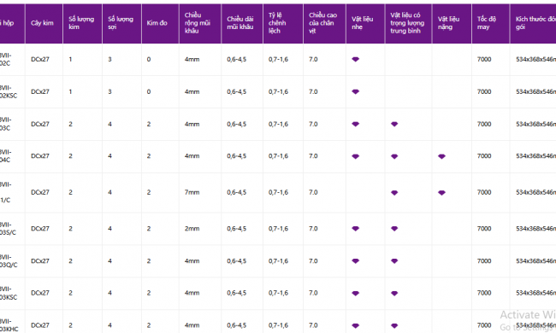This screenshot has height=333, width=556.
Task: Click '0,6-4,5' cell in the 7mm row
Action: (x=236, y=192)
